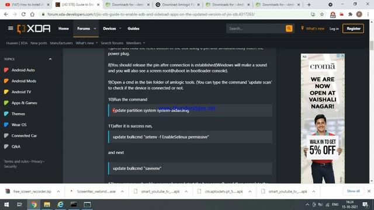The height and width of the screenshot is (210, 374).
Task: Bookmark this page with the star
Action: point(322,14)
